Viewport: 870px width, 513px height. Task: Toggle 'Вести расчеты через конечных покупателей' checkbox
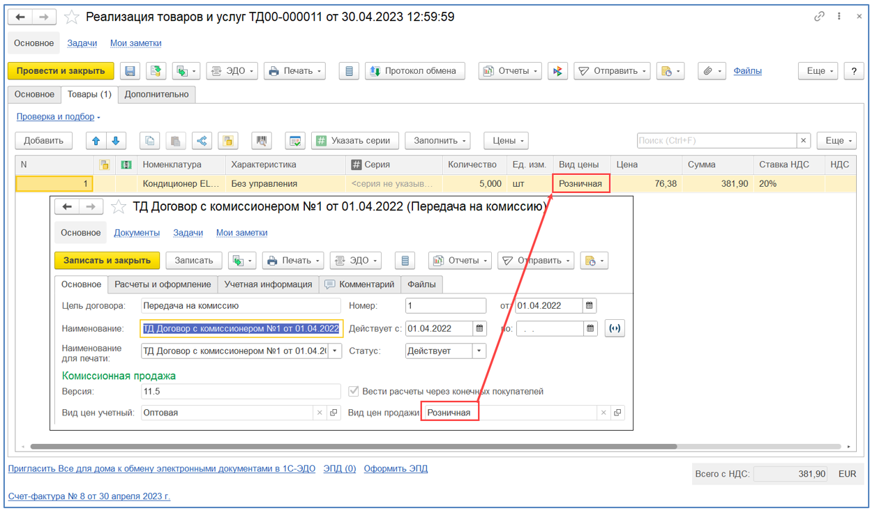point(354,391)
